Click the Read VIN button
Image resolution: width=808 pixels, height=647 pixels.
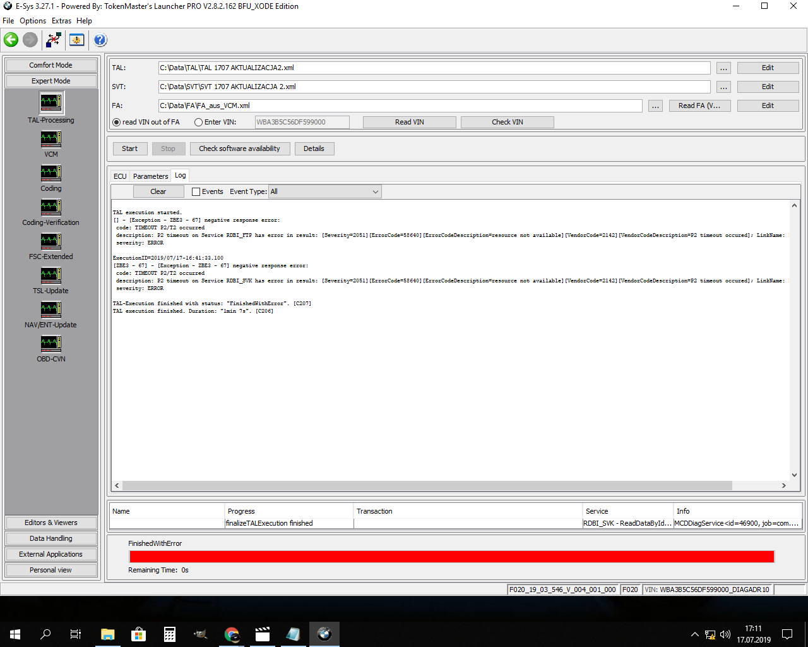coord(410,122)
